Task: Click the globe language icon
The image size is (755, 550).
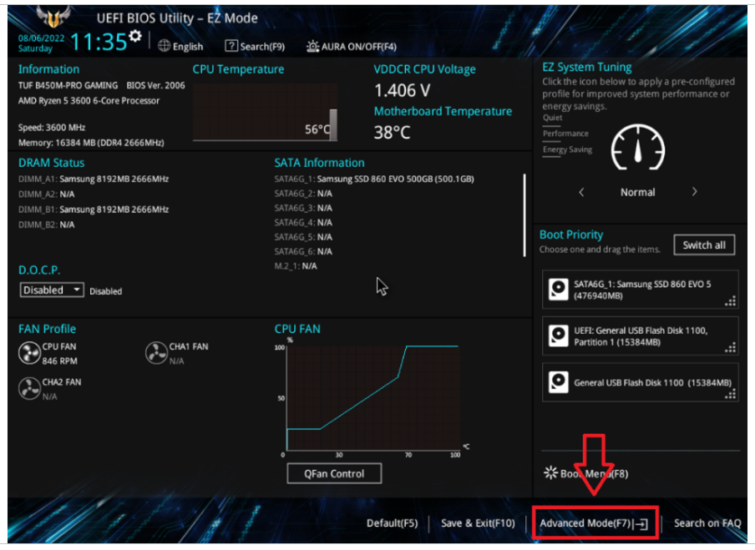Action: pos(165,46)
